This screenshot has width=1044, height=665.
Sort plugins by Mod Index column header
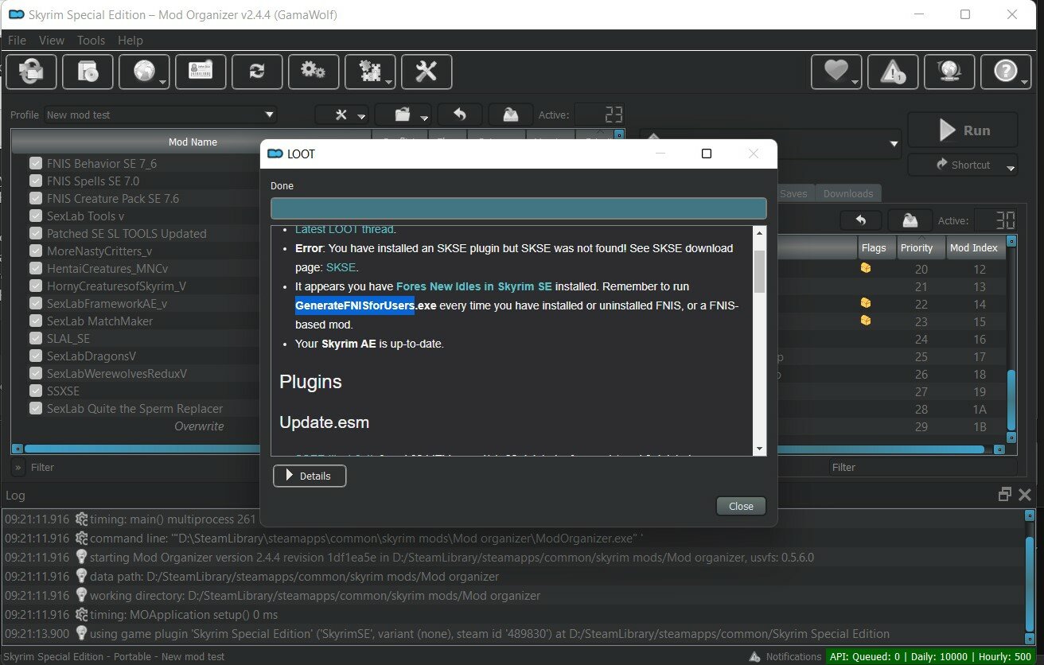coord(973,247)
